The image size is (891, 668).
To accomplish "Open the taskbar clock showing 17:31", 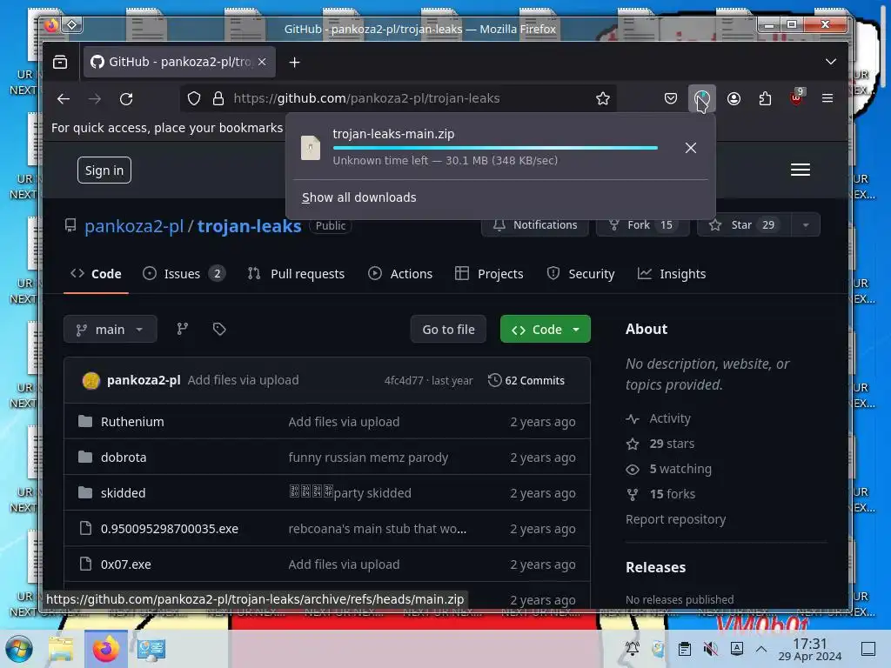I will pyautogui.click(x=810, y=649).
